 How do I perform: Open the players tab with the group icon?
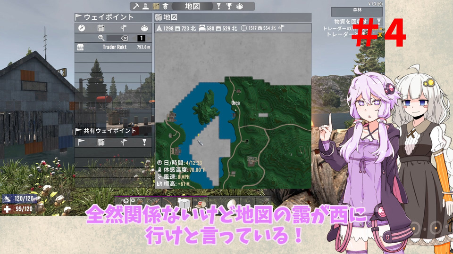pos(240,6)
